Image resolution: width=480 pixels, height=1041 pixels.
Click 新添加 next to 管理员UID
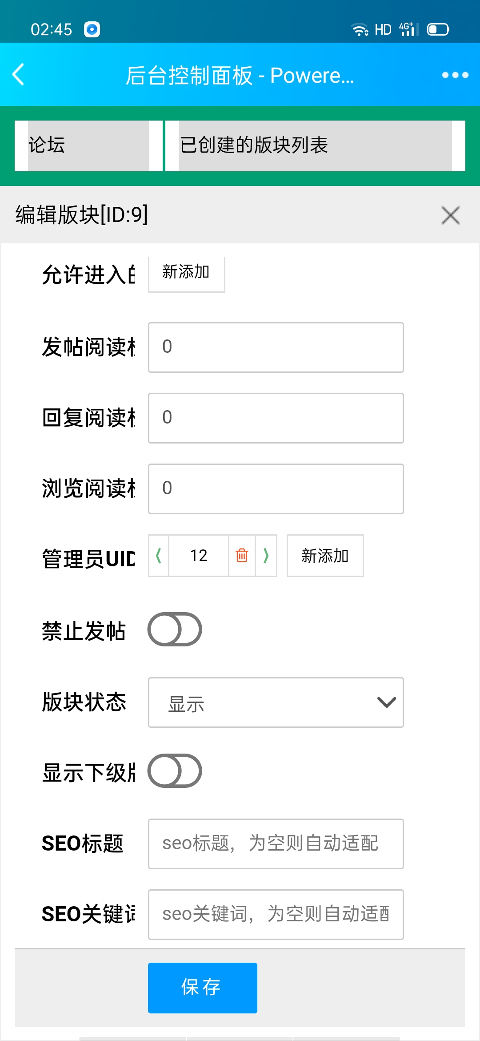coord(325,556)
